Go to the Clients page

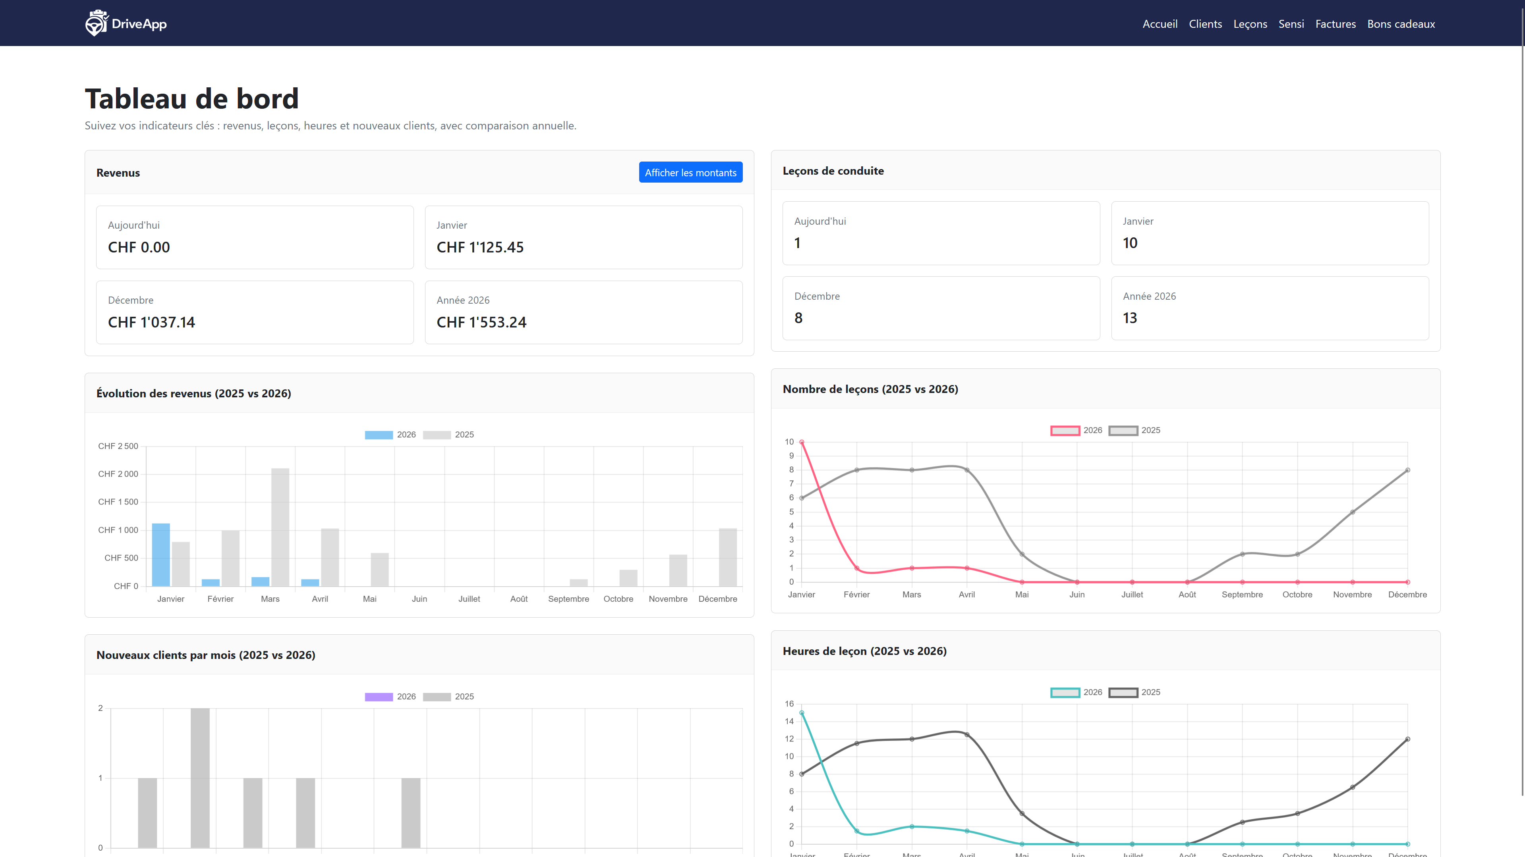pyautogui.click(x=1205, y=24)
